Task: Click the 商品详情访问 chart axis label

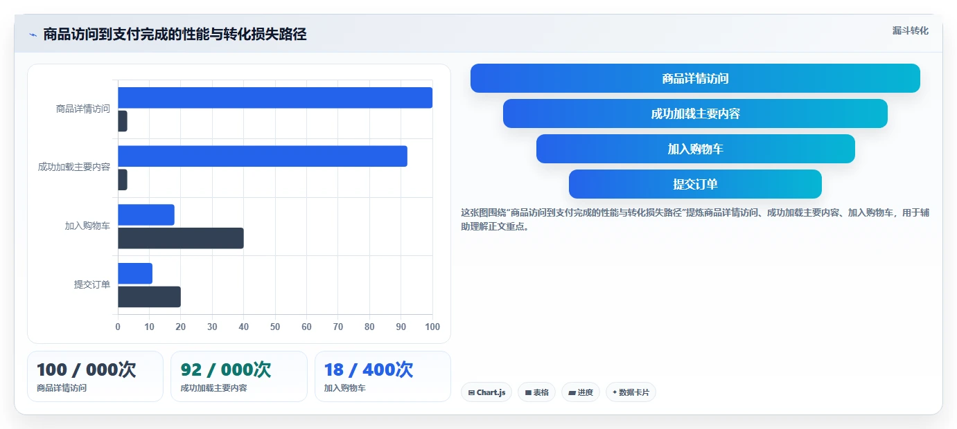Action: pyautogui.click(x=83, y=109)
